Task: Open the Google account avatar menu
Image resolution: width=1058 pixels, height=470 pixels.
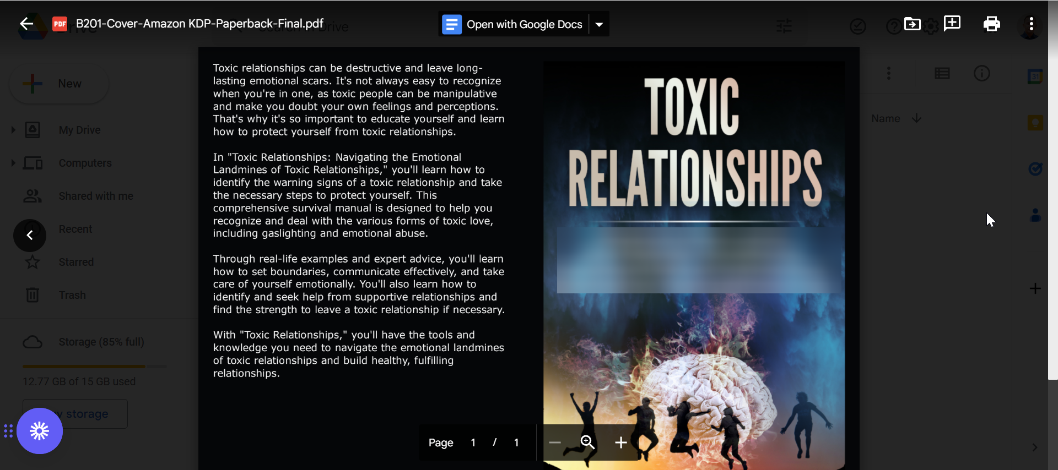Action: pyautogui.click(x=1031, y=26)
